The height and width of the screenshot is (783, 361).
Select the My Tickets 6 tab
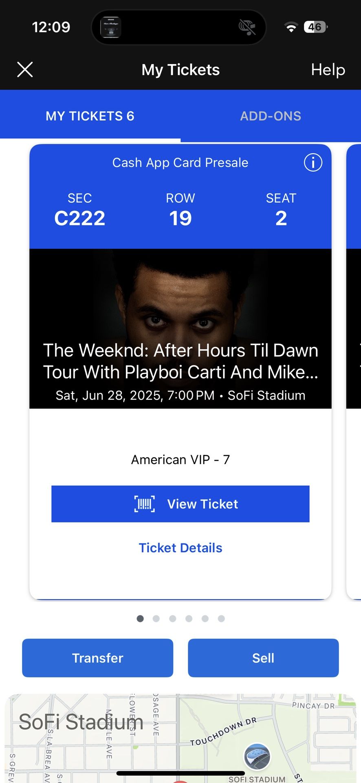(x=90, y=116)
